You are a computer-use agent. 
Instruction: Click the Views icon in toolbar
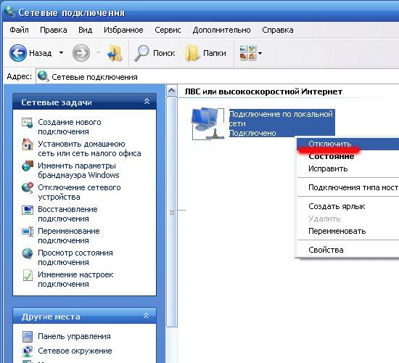247,53
